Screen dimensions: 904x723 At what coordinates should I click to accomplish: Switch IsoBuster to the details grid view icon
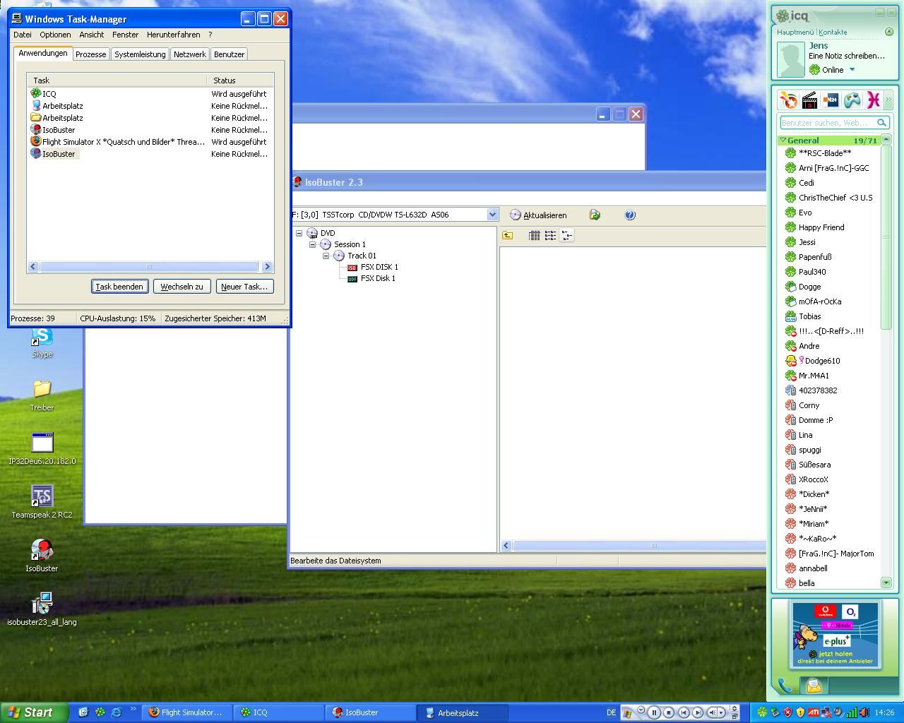pyautogui.click(x=535, y=236)
